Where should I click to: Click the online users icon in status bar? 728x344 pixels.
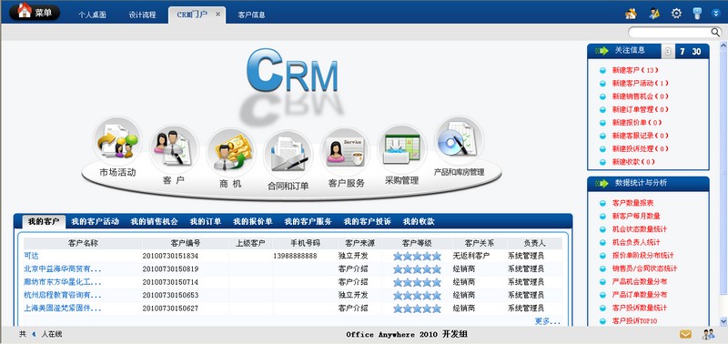pyautogui.click(x=708, y=334)
